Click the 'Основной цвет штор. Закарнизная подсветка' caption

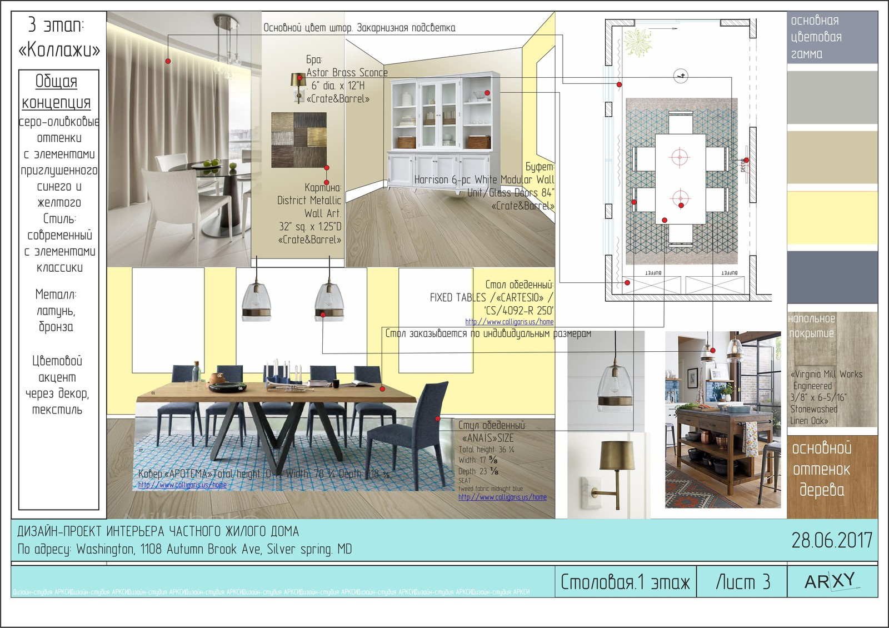pyautogui.click(x=359, y=28)
